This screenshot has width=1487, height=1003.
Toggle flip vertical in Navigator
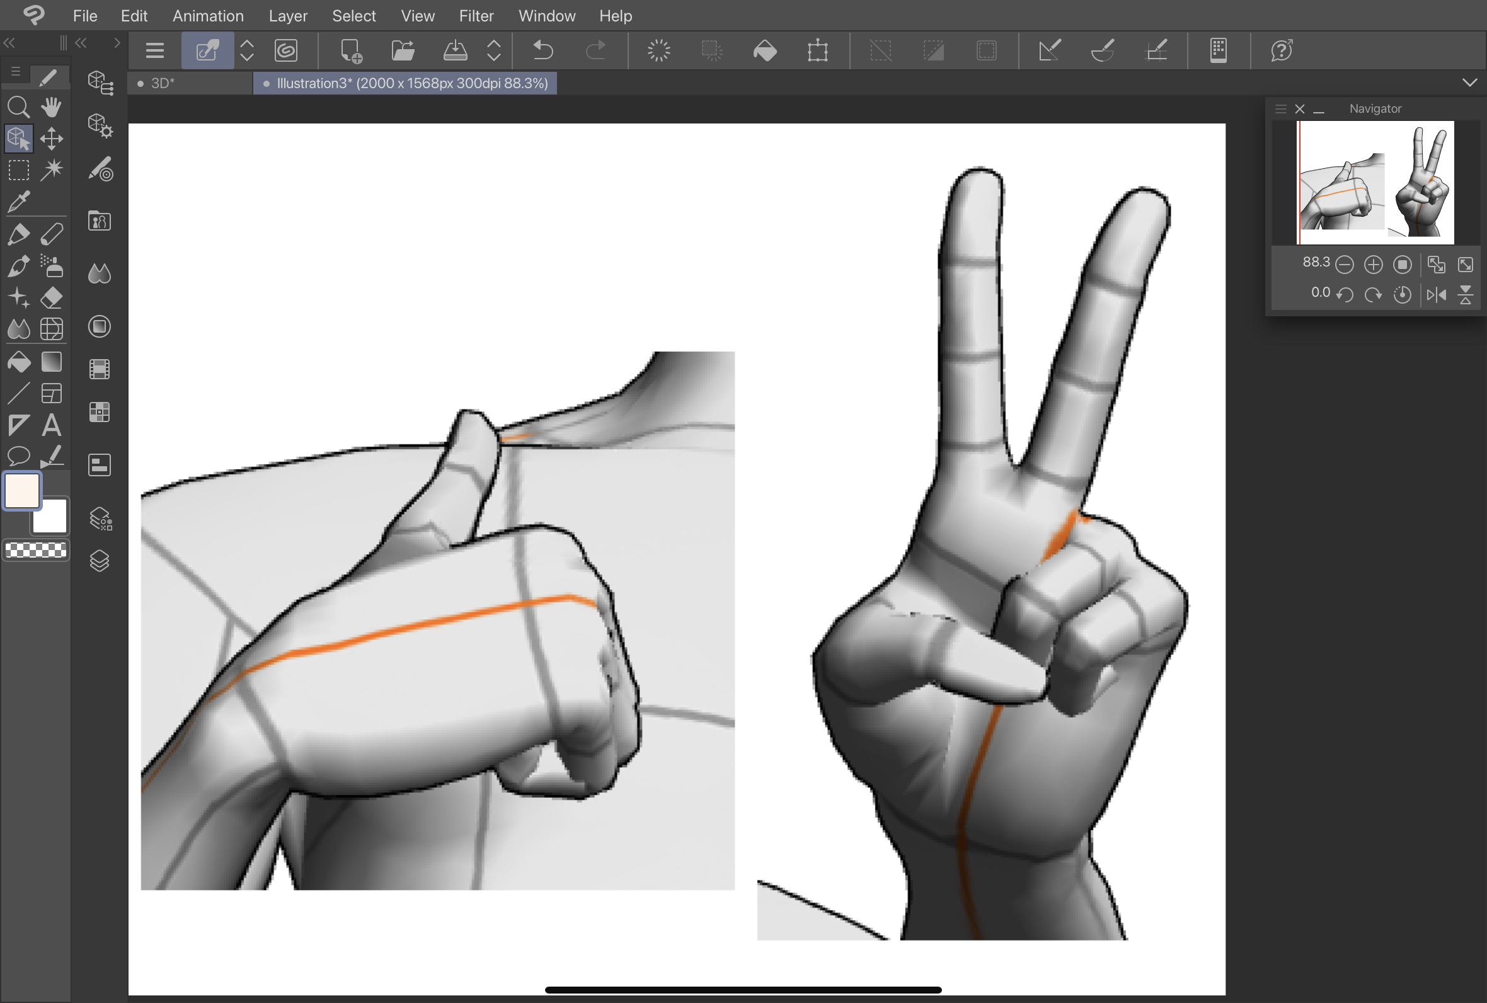click(x=1465, y=295)
